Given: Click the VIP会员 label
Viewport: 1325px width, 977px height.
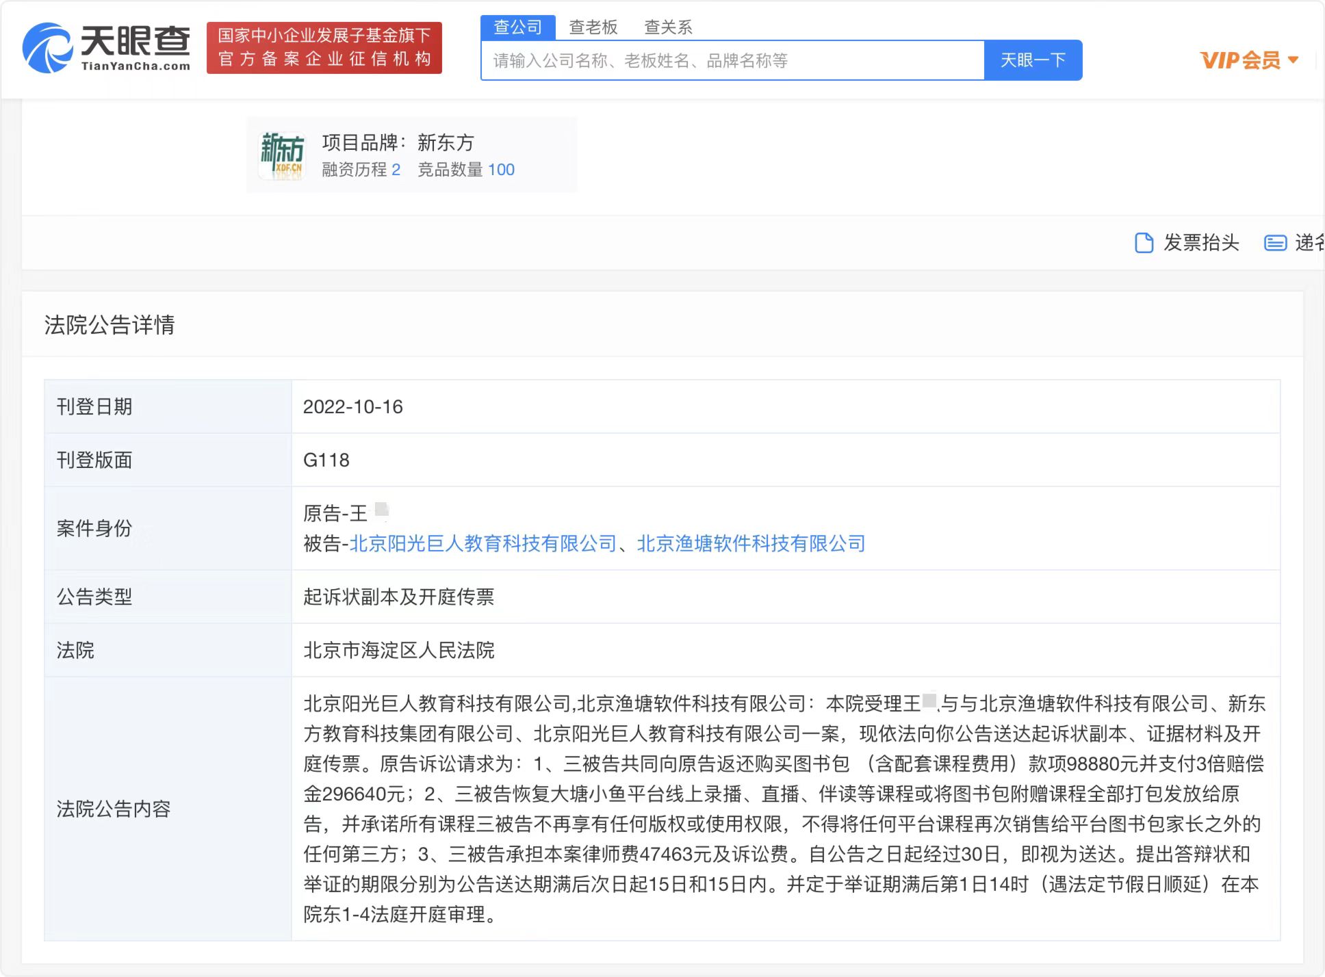Looking at the screenshot, I should pyautogui.click(x=1239, y=60).
